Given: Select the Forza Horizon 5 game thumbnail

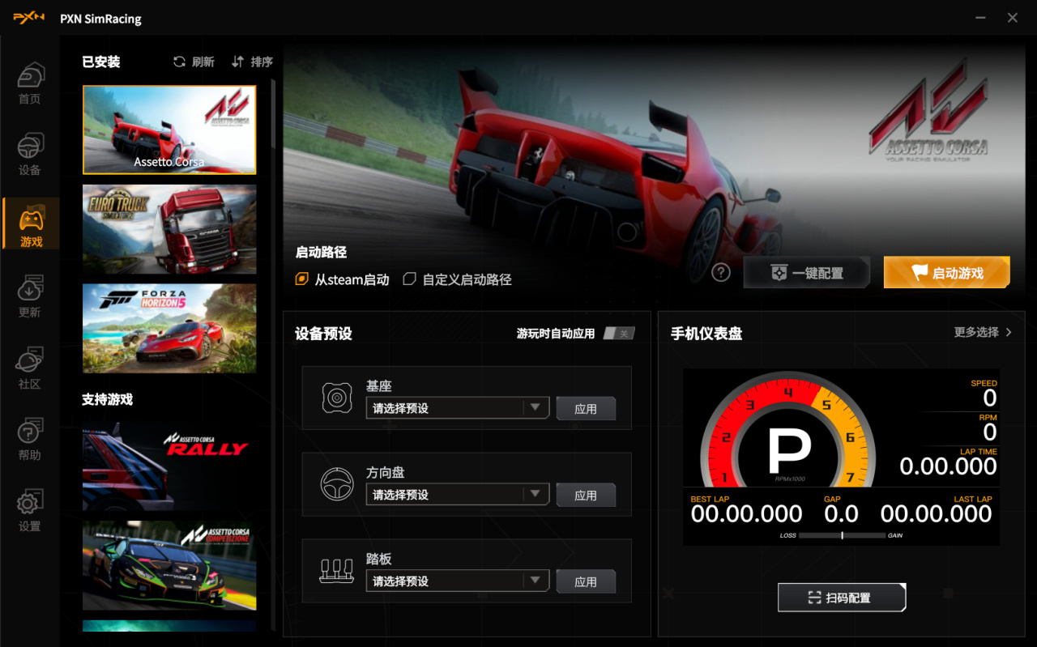Looking at the screenshot, I should coord(169,328).
